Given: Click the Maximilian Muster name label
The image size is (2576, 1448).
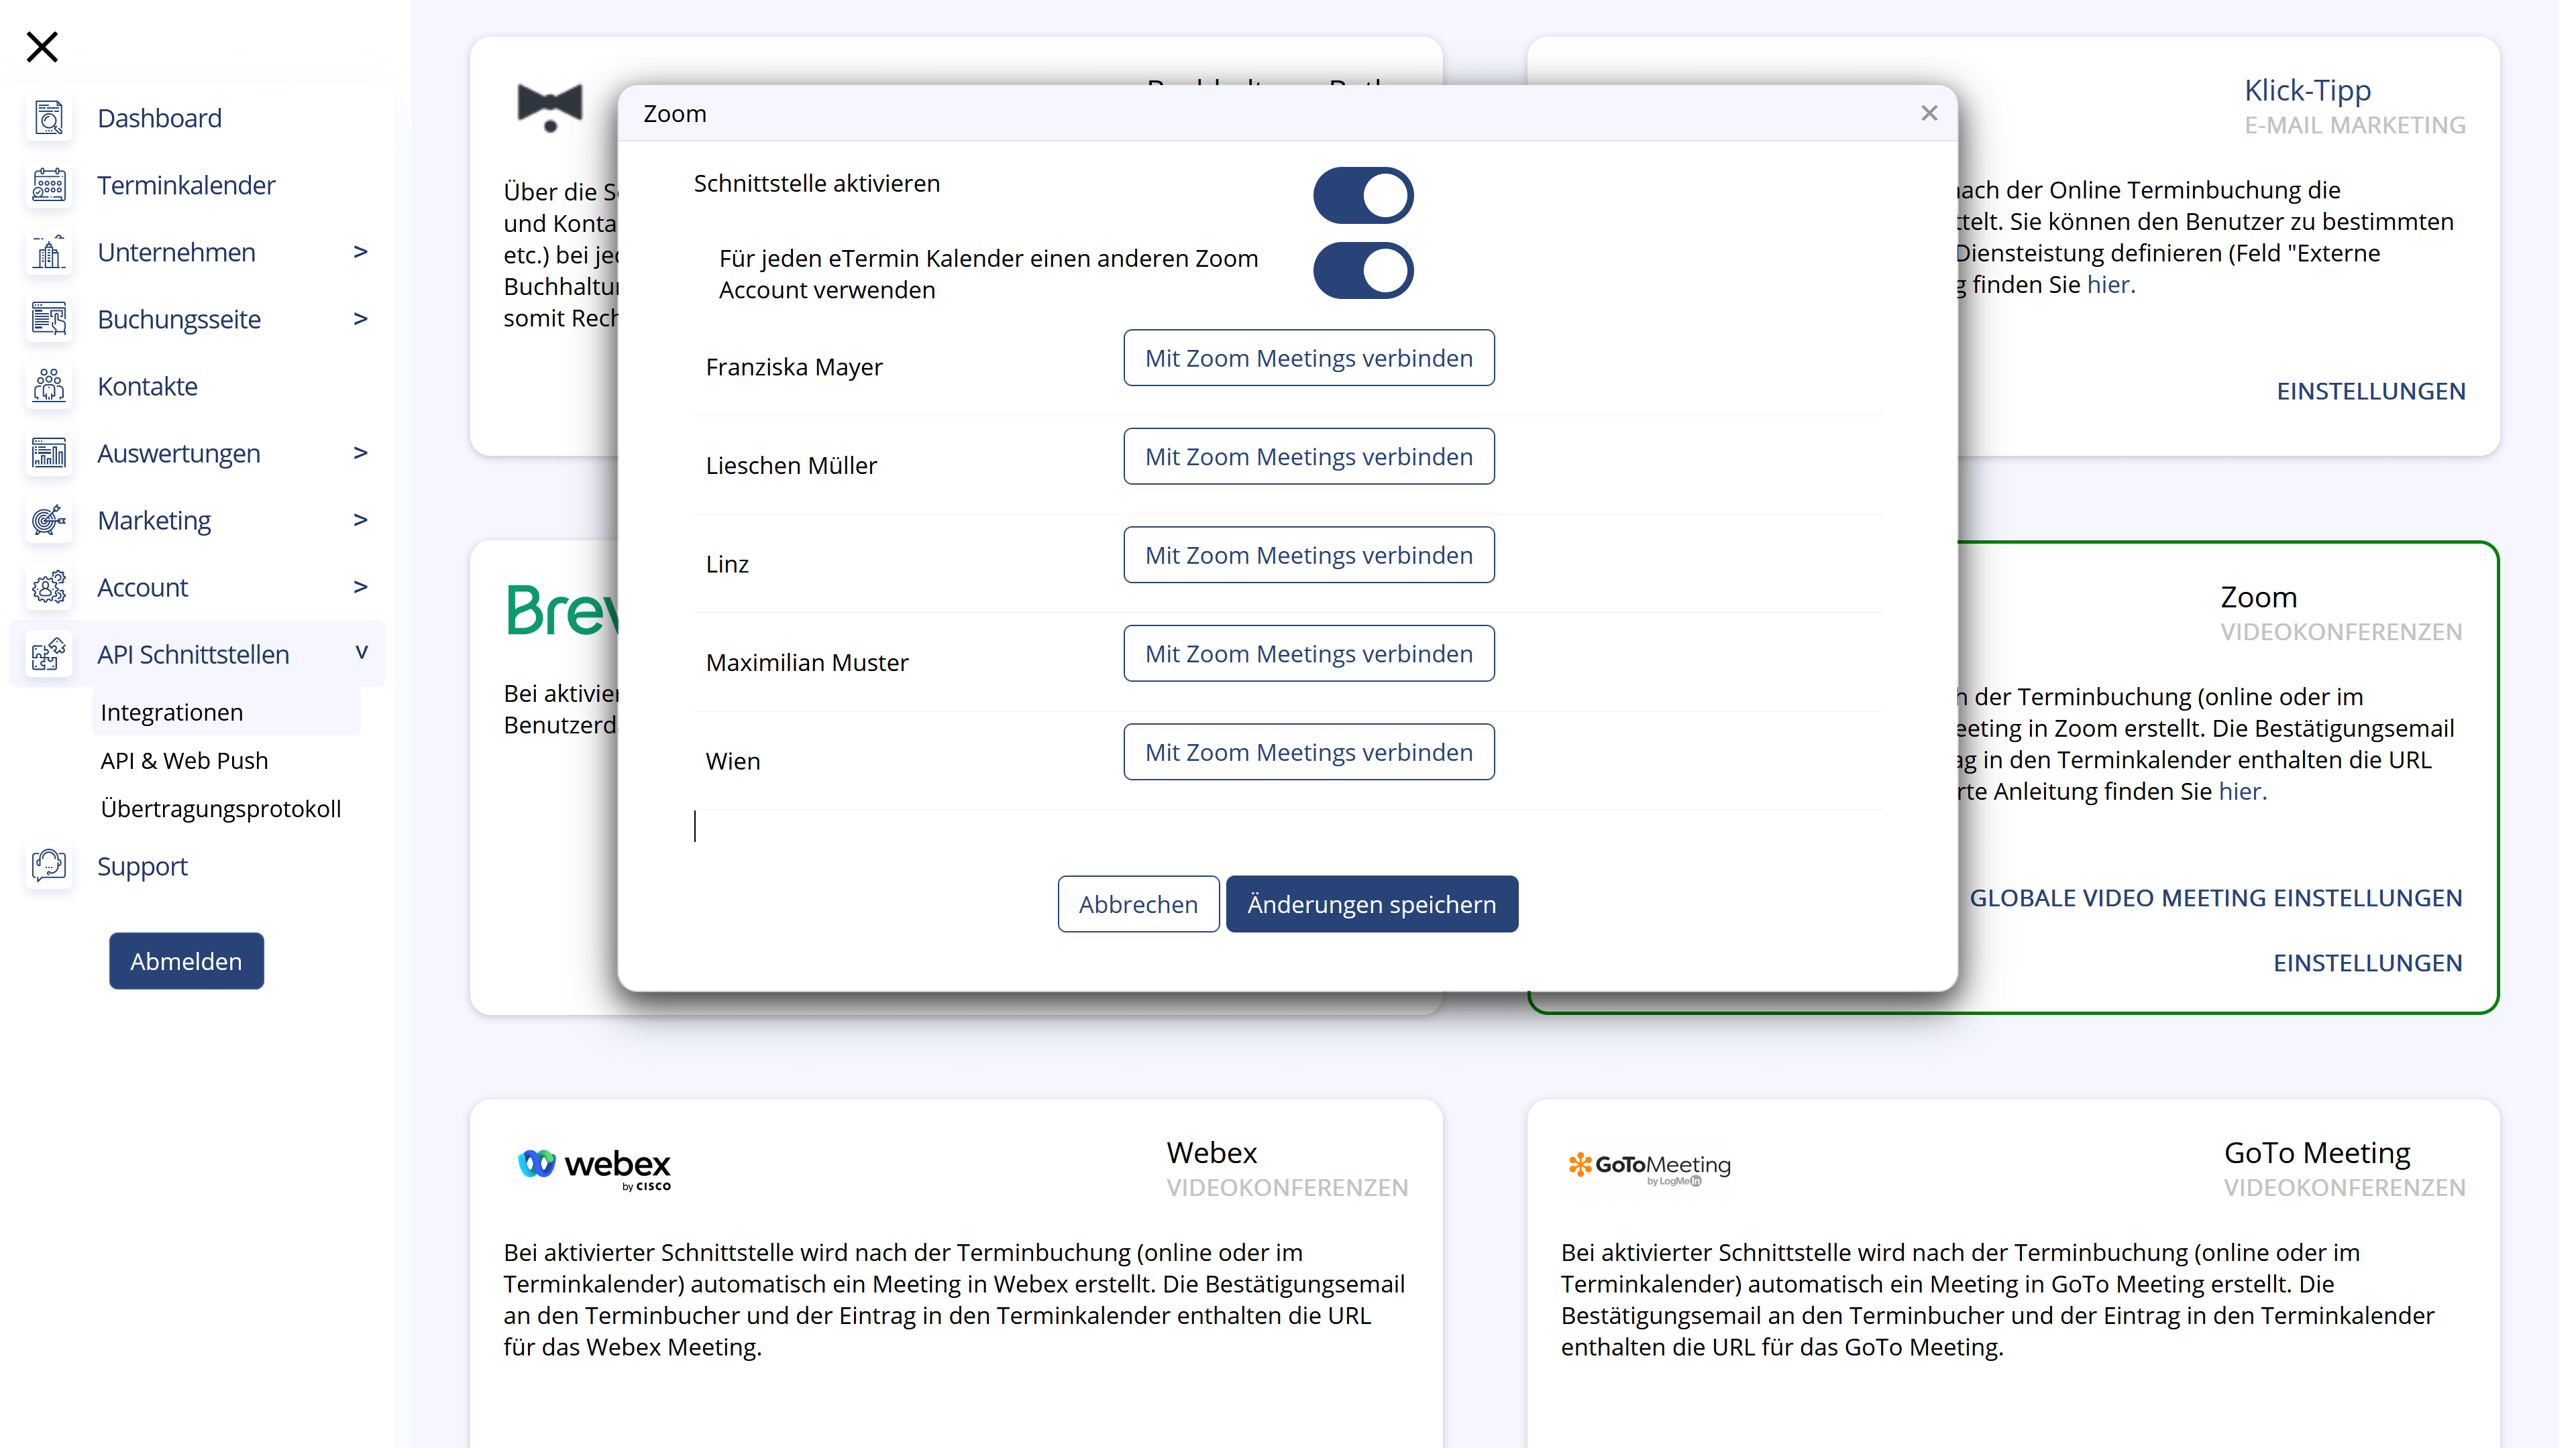Looking at the screenshot, I should click(x=807, y=662).
